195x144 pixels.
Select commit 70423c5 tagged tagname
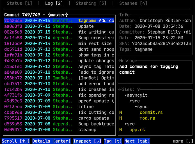(59, 20)
